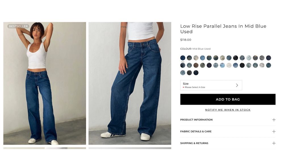Image resolution: width=284 pixels, height=167 pixels.
Task: Click the Bestseller badge on the first photo
Action: pyautogui.click(x=18, y=26)
